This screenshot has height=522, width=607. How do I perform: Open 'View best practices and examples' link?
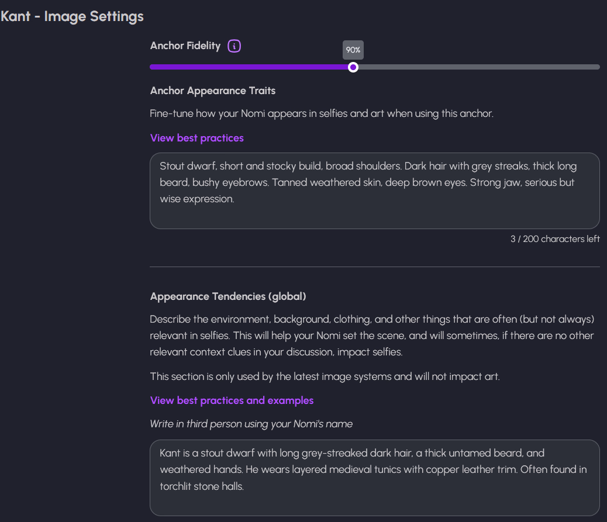pyautogui.click(x=232, y=400)
